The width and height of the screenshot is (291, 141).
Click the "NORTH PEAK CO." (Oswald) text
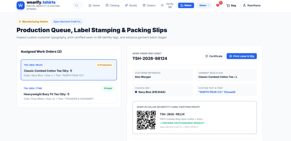pos(217,92)
